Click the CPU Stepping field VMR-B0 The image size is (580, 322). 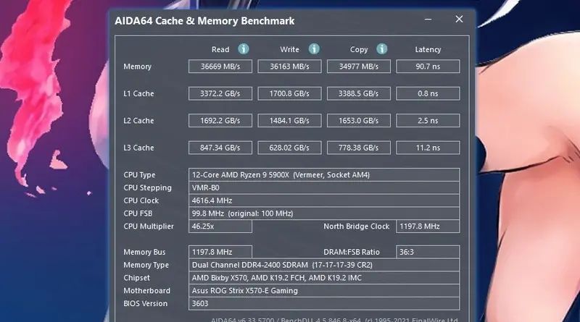[324, 187]
